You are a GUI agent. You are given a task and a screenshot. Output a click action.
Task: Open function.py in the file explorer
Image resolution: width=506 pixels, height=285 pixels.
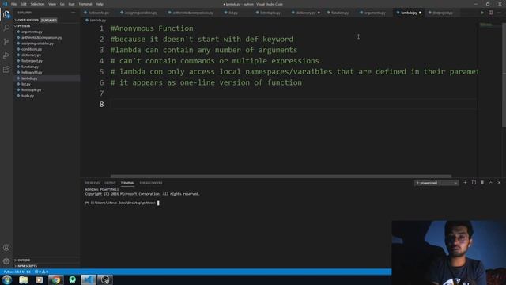coord(30,66)
